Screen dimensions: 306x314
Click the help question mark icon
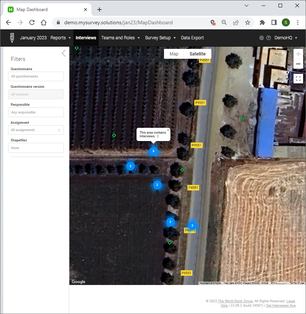coord(269,38)
